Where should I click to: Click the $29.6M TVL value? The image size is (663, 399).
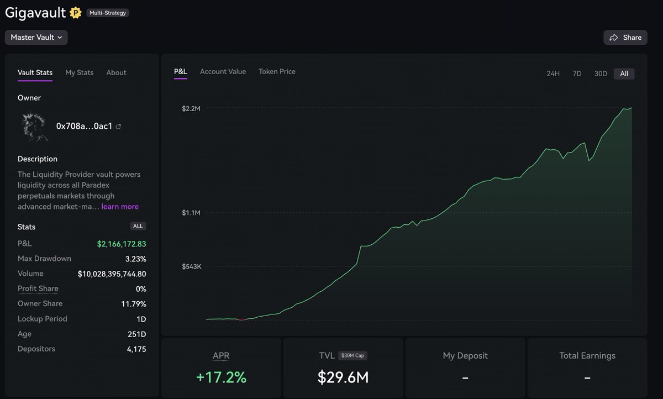[343, 377]
